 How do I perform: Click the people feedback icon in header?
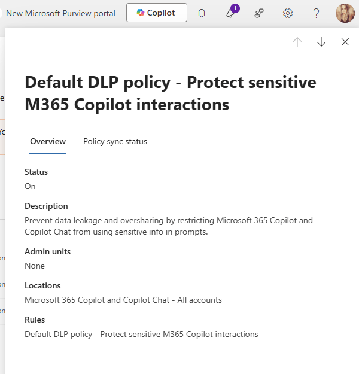point(259,13)
